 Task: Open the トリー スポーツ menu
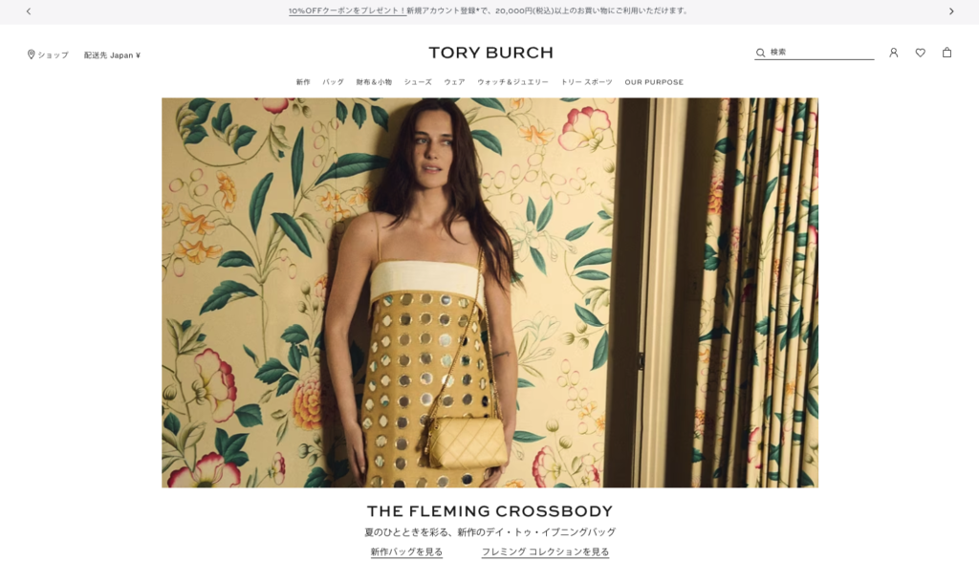pos(586,82)
